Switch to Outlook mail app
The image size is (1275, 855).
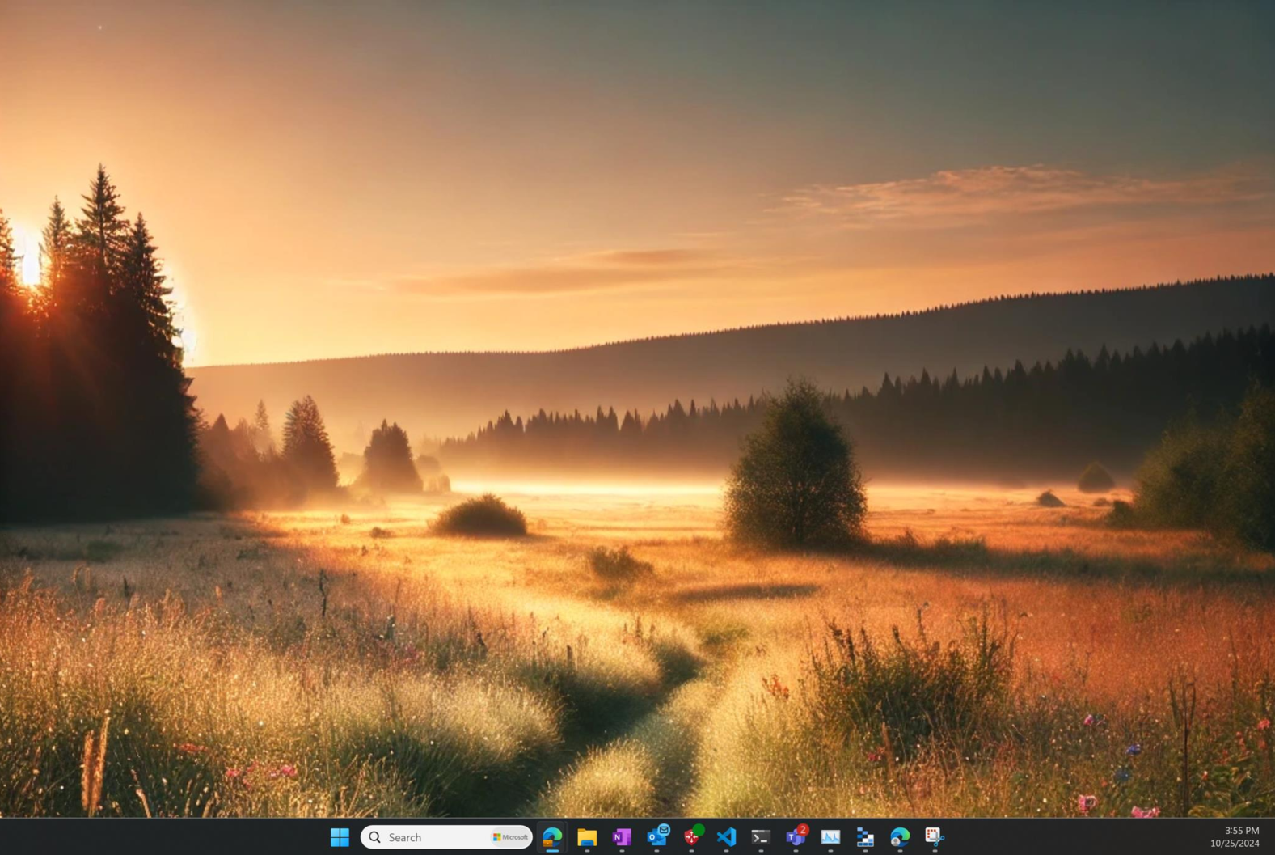(x=657, y=837)
